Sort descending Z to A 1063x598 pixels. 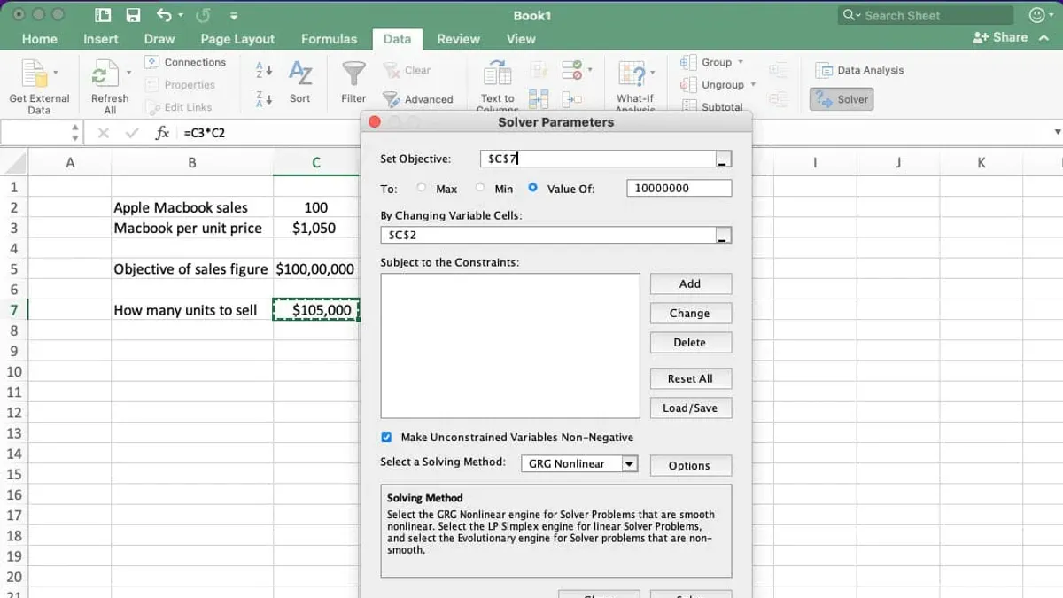(x=263, y=98)
